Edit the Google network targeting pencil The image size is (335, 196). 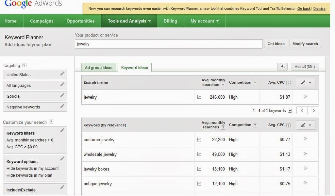tap(62, 95)
